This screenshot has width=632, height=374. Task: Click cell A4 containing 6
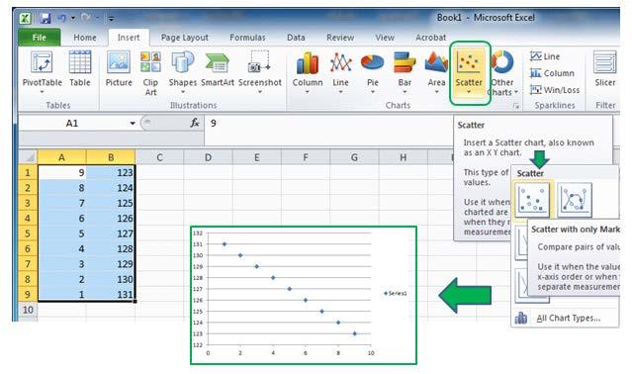61,219
